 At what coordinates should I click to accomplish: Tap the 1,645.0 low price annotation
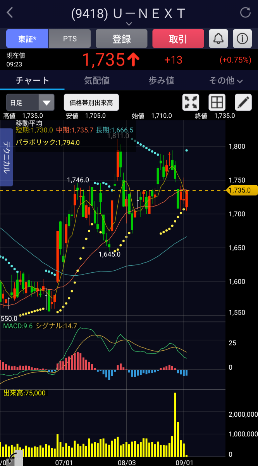pos(110,254)
